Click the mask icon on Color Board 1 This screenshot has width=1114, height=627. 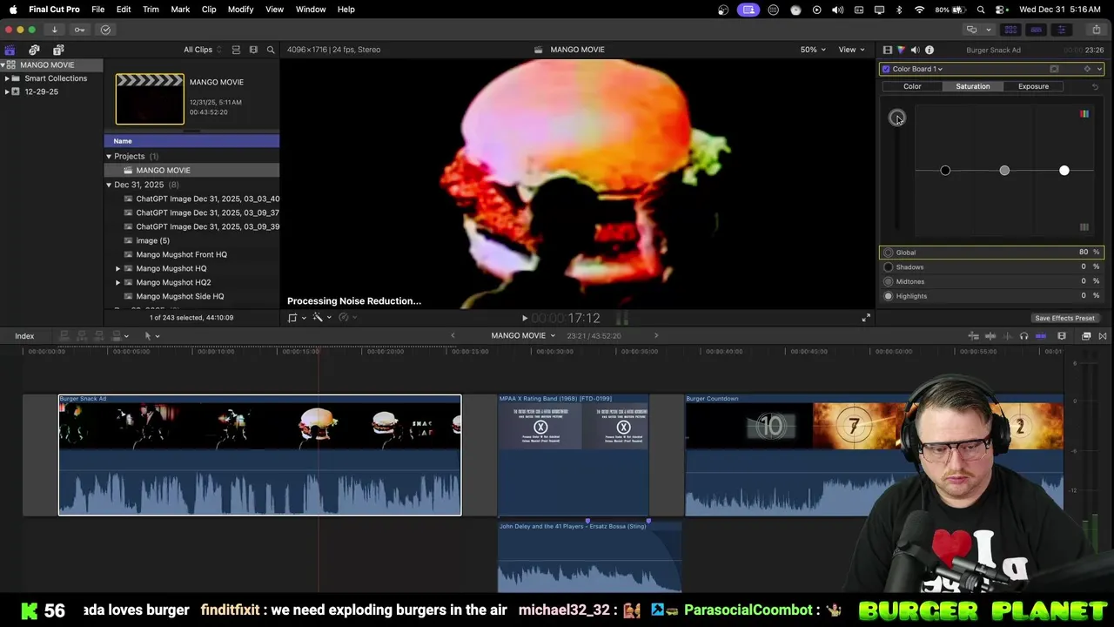tap(1054, 69)
